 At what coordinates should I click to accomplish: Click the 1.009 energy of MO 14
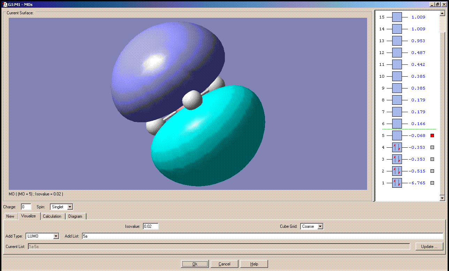[418, 29]
